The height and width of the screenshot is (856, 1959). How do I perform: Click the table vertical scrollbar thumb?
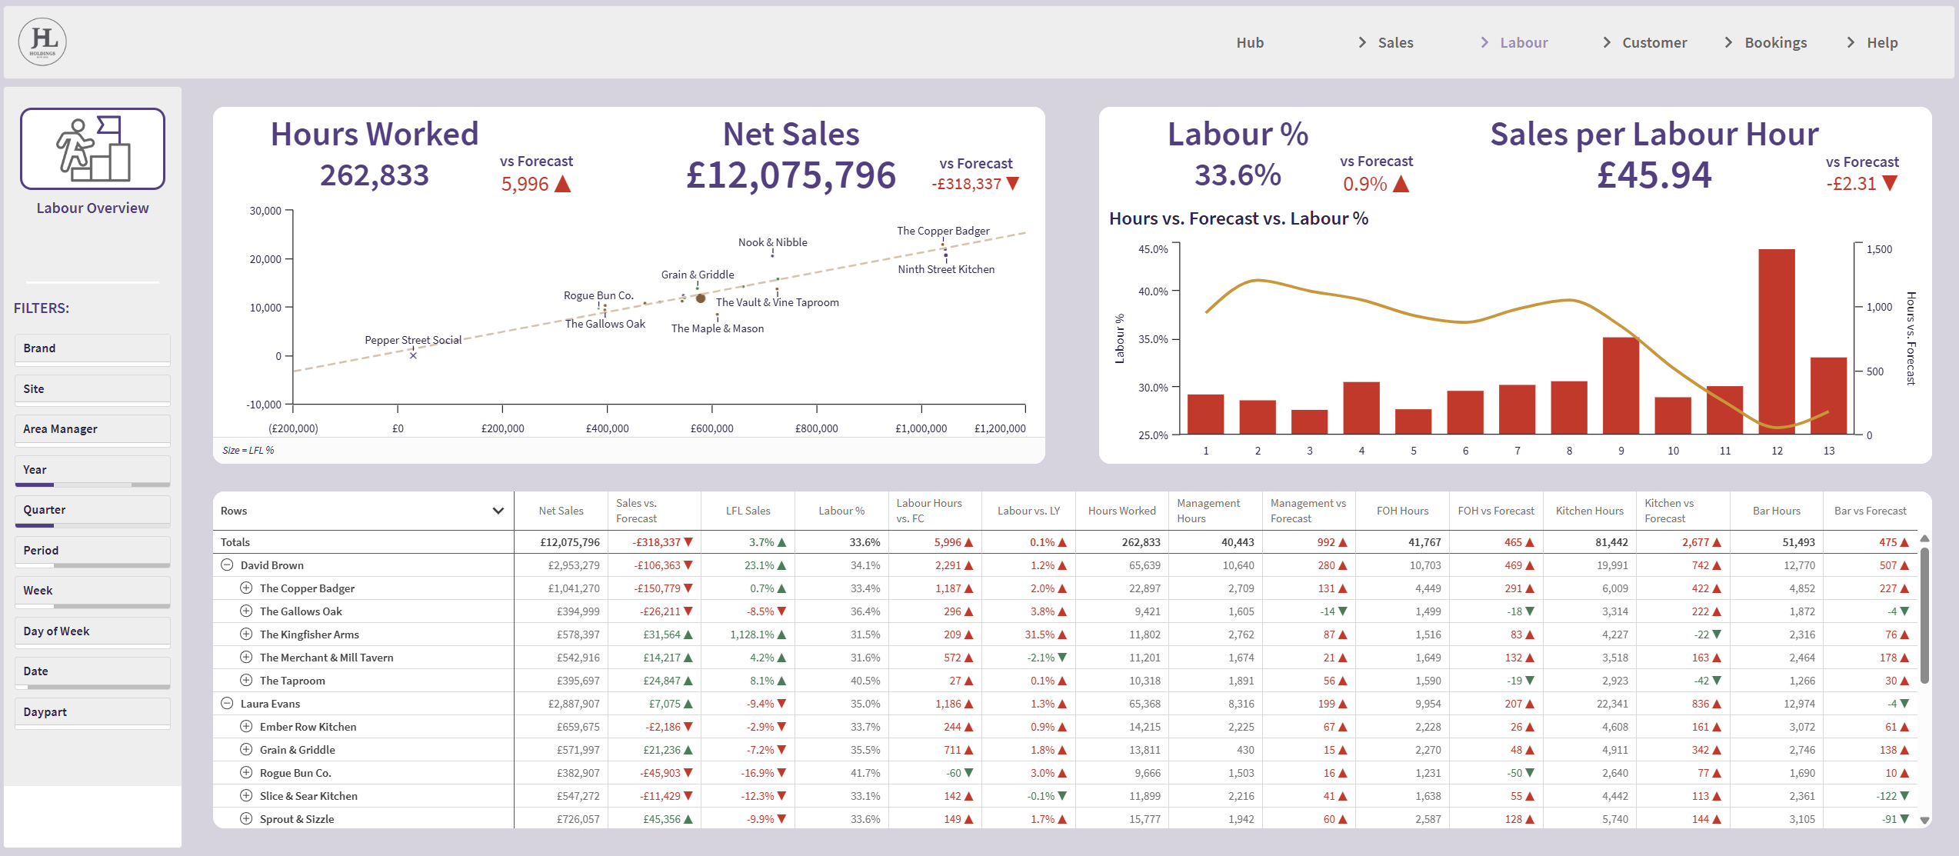coord(1924,615)
